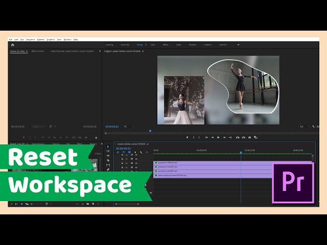The height and width of the screenshot is (245, 327).
Task: Open the Effect Controls tab
Action: pos(37,51)
